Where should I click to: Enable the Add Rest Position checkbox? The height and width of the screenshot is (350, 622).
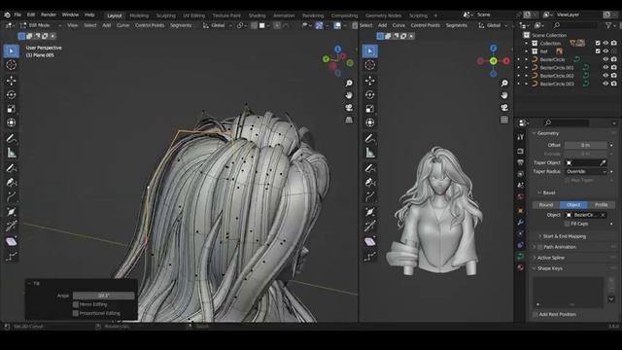point(536,314)
